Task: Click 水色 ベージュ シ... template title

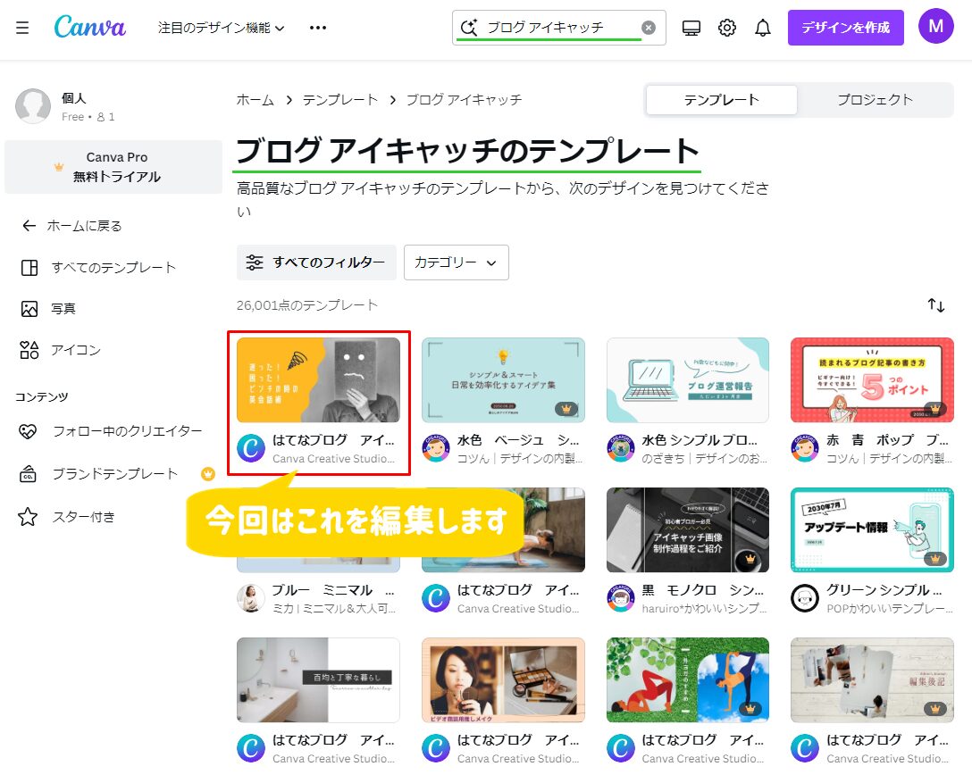Action: click(518, 440)
